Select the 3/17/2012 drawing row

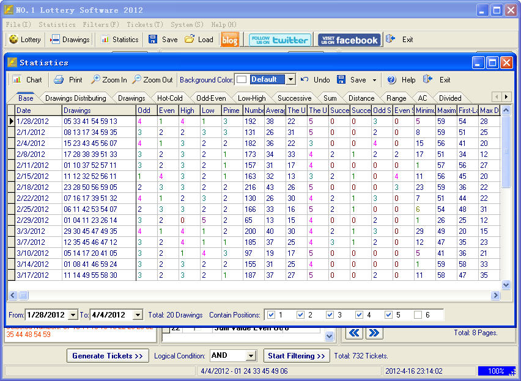point(254,275)
